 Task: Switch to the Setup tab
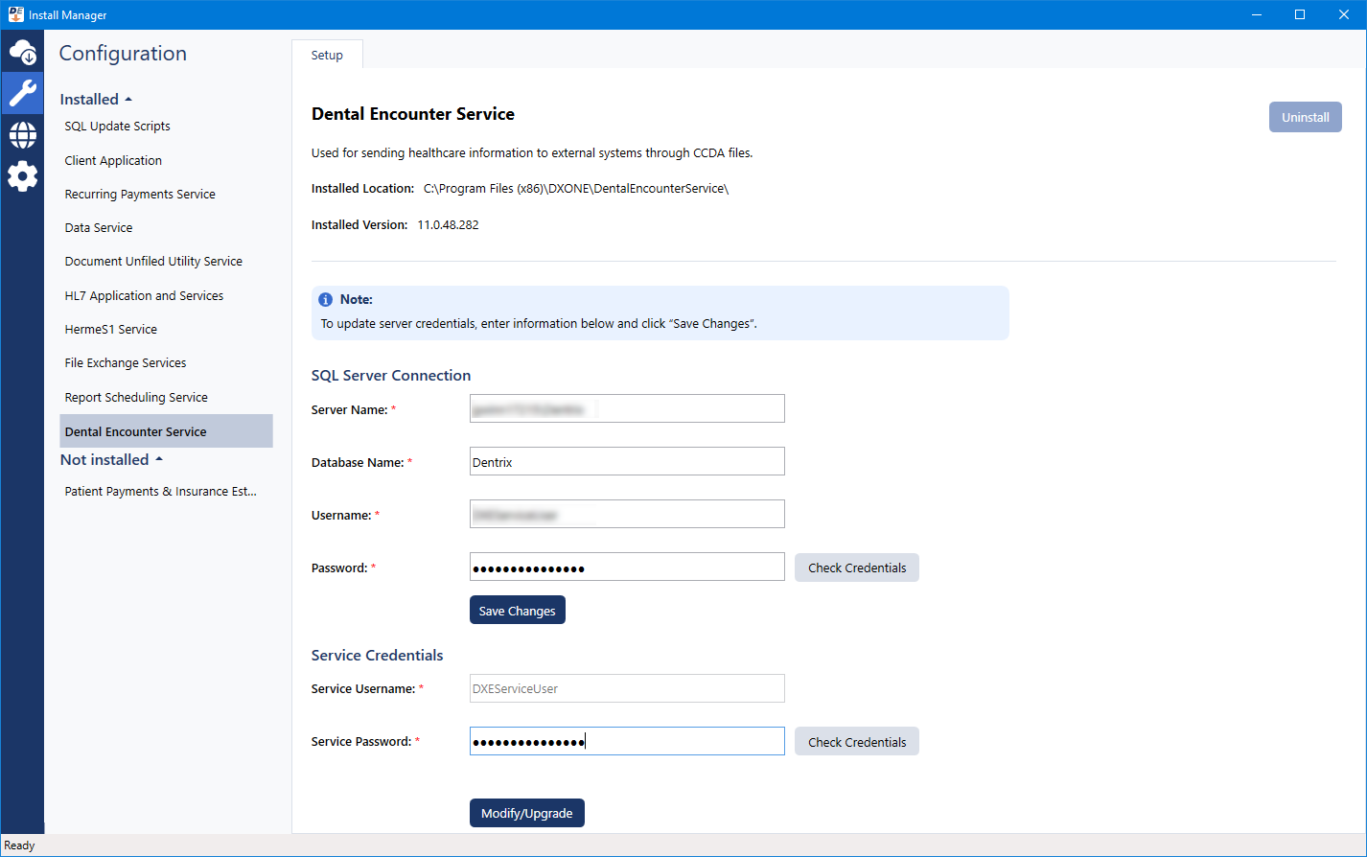(x=327, y=56)
